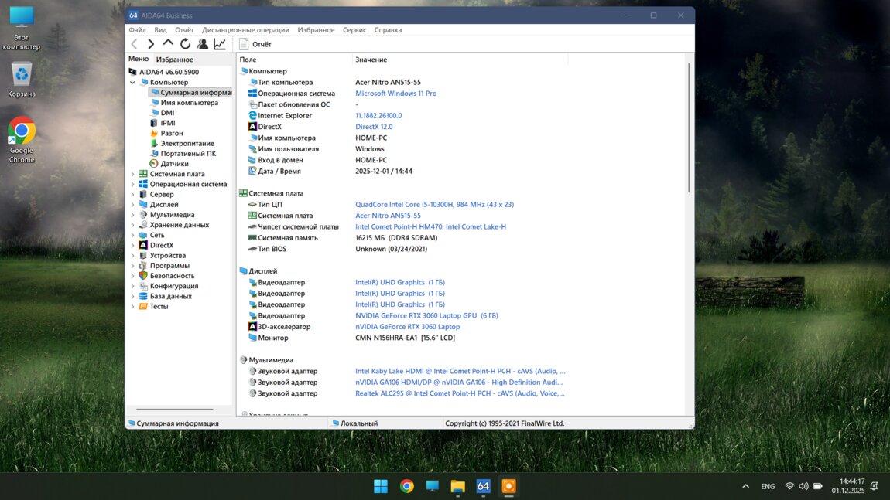Open the Сервис menu
The width and height of the screenshot is (890, 500).
pos(354,30)
